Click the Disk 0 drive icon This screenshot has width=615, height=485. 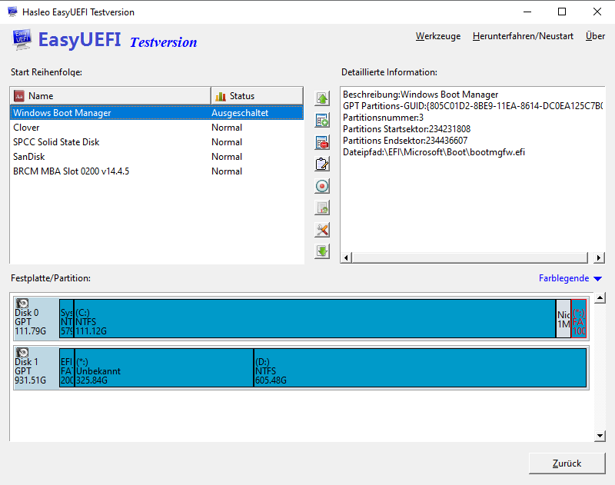click(22, 303)
